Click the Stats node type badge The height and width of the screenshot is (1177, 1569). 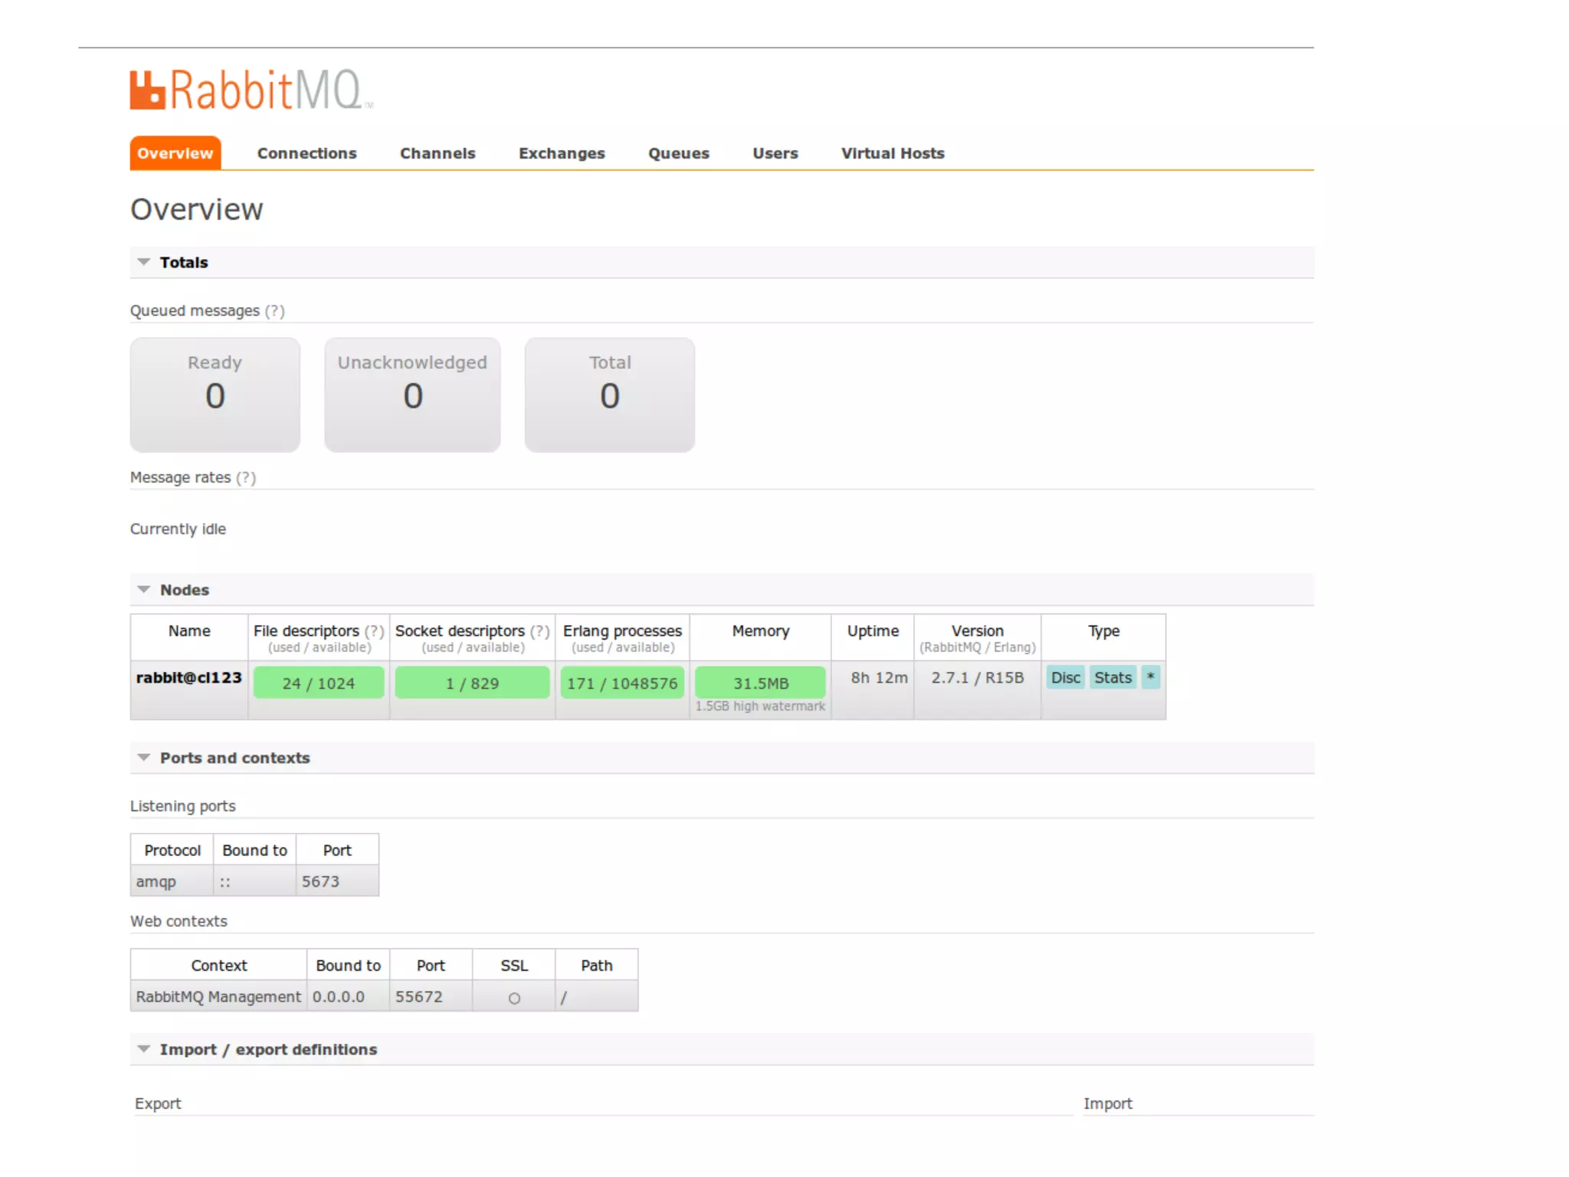coord(1112,677)
